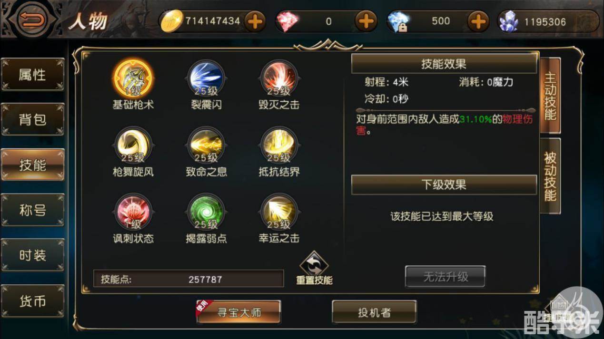The height and width of the screenshot is (339, 604).
Task: Choose the 毁灭之击 skill icon
Action: 279,78
